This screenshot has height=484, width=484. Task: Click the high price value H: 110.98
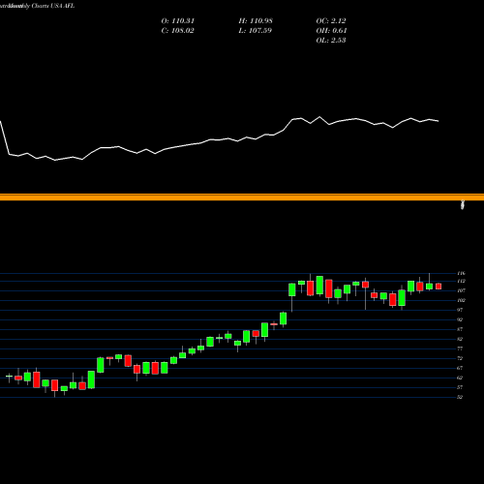point(256,21)
